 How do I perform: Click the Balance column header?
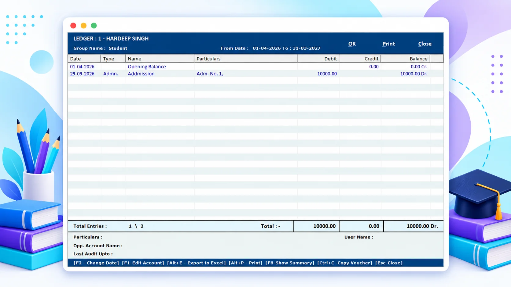pos(406,59)
